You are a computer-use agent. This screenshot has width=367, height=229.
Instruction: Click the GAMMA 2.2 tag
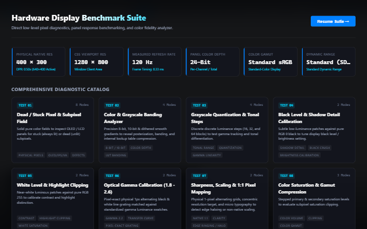pyautogui.click(x=114, y=218)
